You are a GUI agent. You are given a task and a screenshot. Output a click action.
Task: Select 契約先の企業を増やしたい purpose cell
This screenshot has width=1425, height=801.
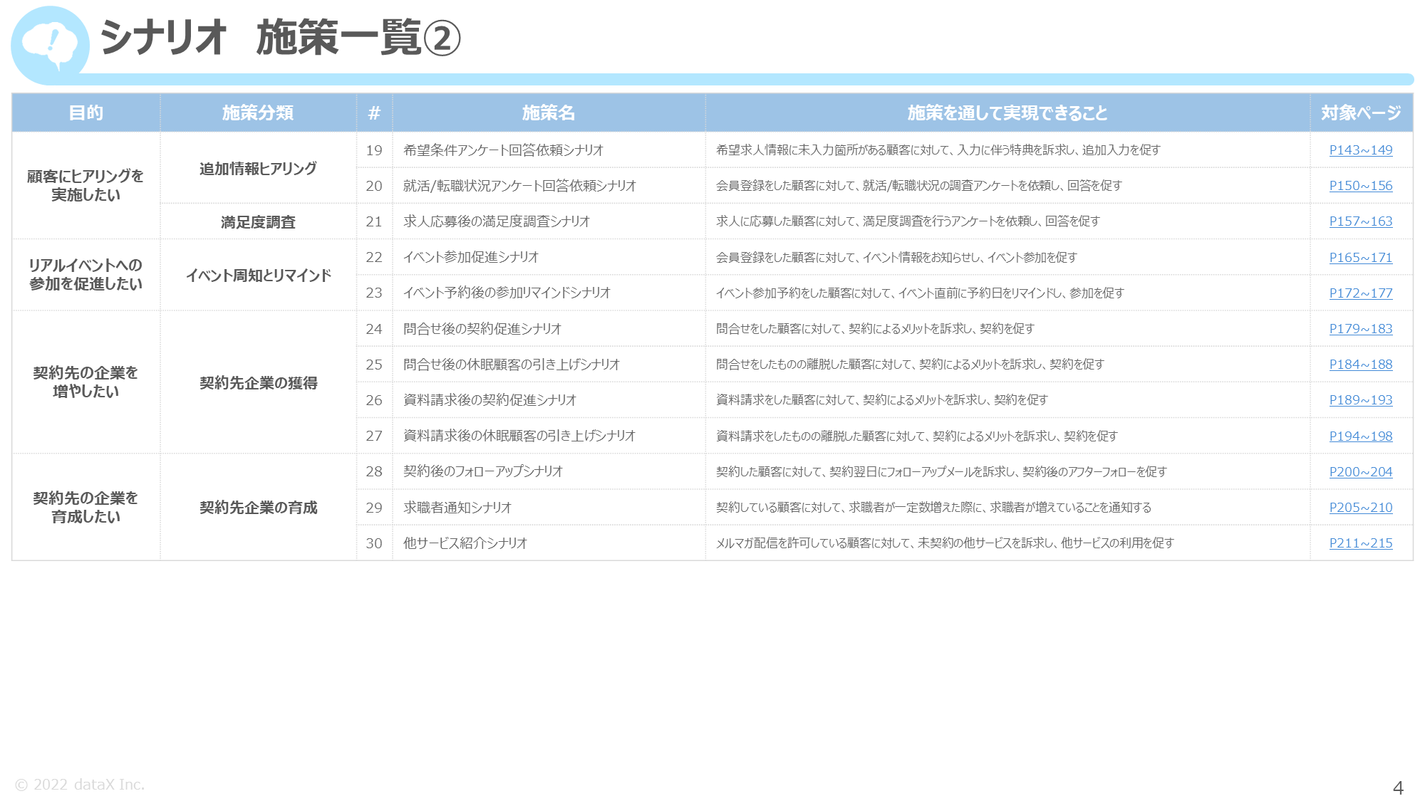(86, 382)
